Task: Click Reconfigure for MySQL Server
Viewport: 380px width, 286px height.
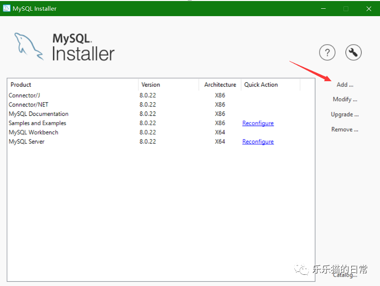Action: (x=258, y=142)
